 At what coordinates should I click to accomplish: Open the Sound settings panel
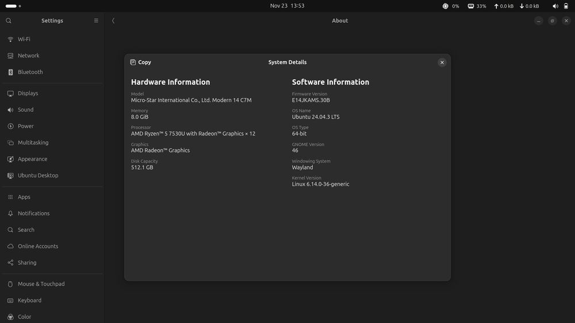(52, 110)
